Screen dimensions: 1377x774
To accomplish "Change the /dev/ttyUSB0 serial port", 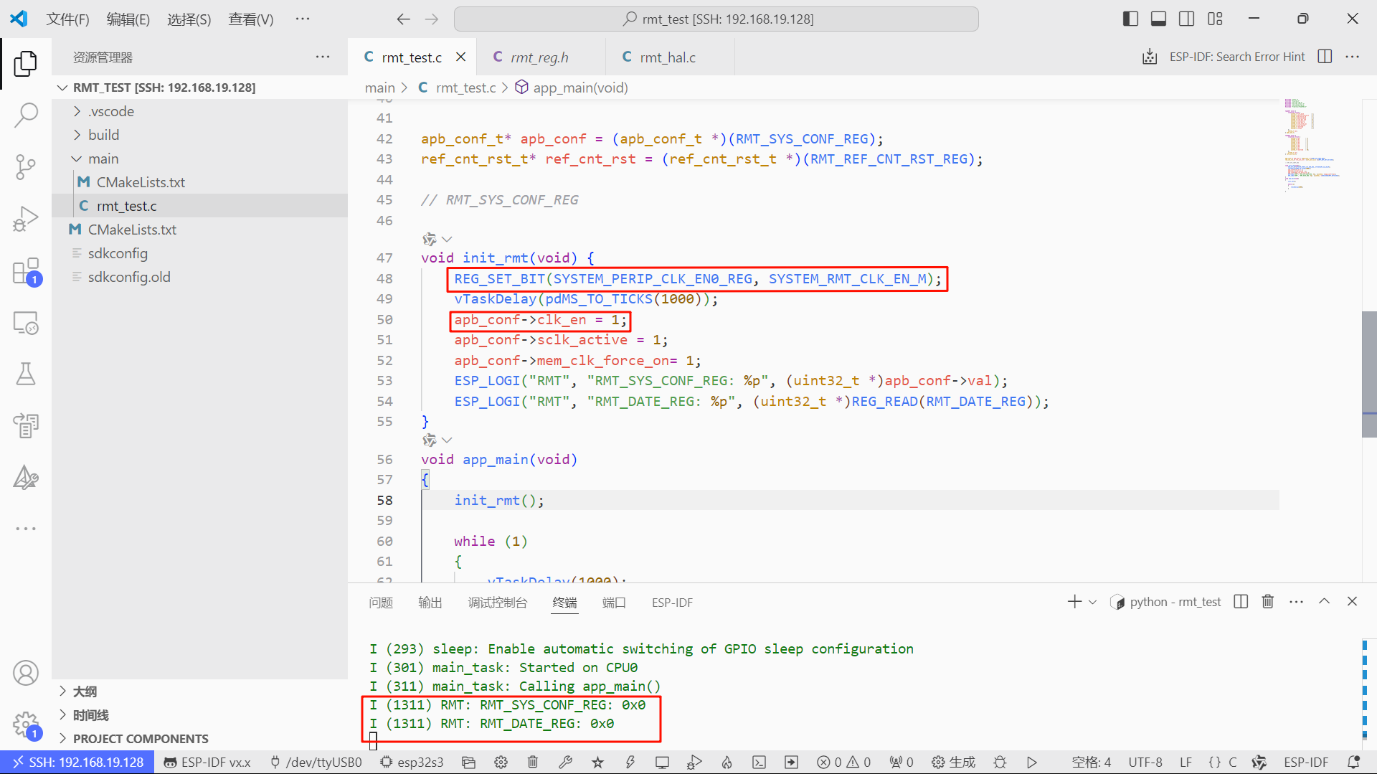I will coord(316,762).
